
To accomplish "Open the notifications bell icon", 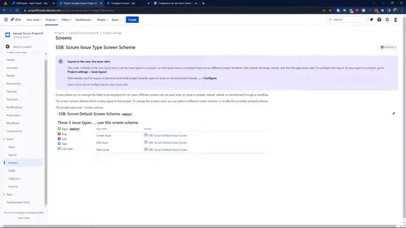I will (x=371, y=20).
